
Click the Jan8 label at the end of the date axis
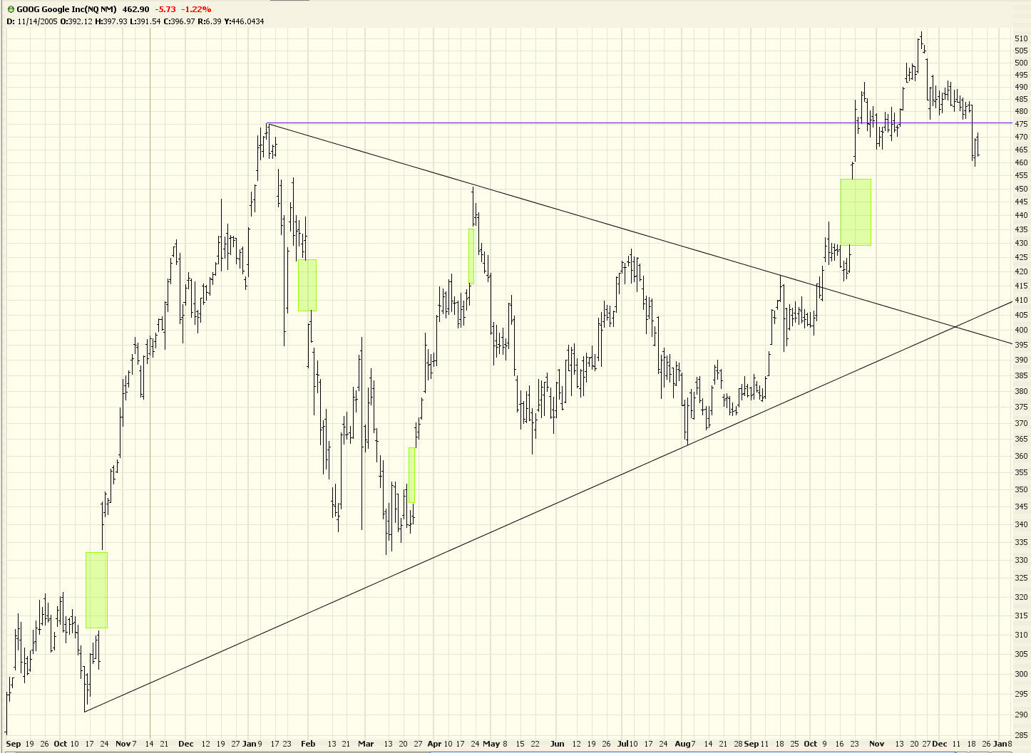[1002, 744]
